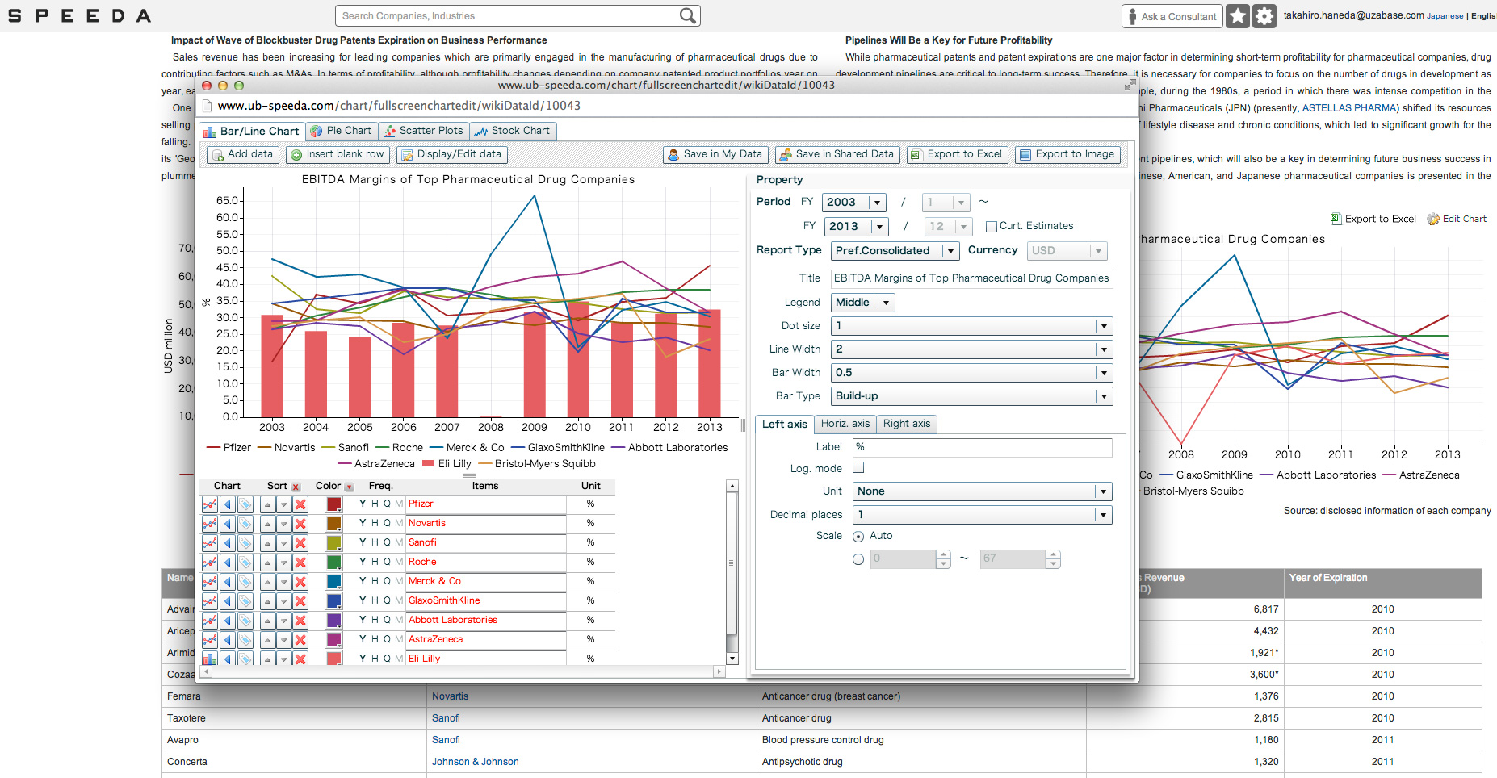Move the Merck & Co row down
This screenshot has width=1497, height=778.
[x=283, y=582]
